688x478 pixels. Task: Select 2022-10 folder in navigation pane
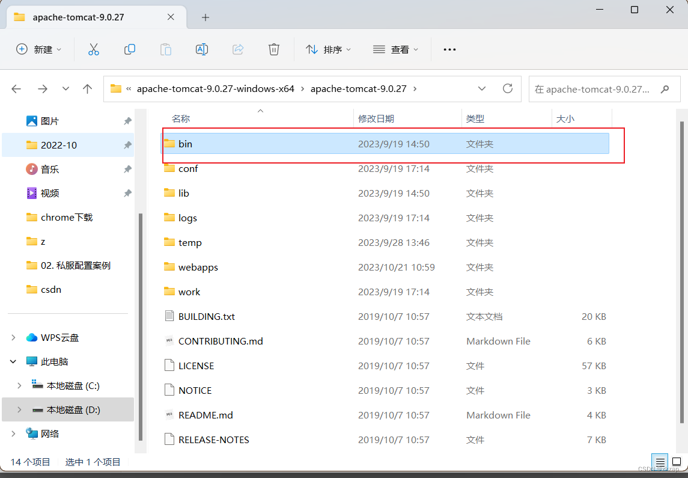68,146
